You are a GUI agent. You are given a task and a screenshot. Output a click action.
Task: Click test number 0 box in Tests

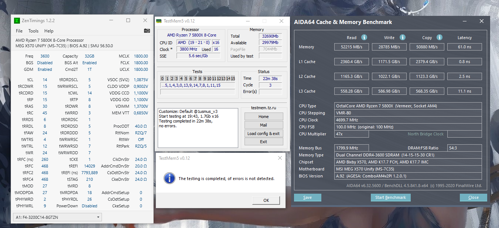point(163,78)
